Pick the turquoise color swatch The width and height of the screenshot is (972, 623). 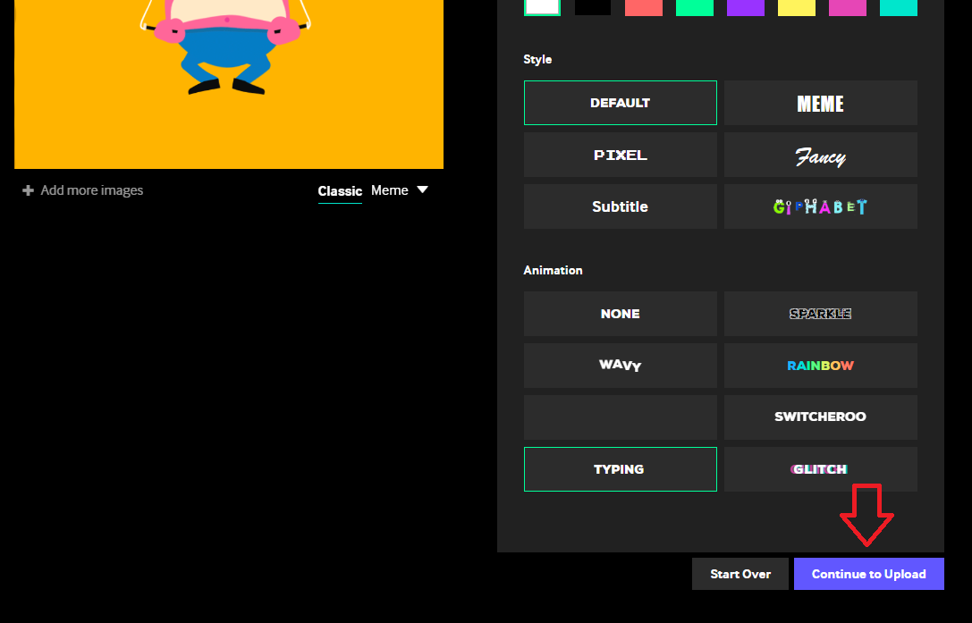899,7
